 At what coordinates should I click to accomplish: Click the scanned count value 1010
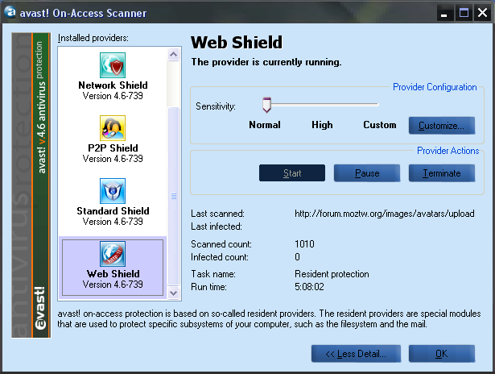[x=304, y=244]
